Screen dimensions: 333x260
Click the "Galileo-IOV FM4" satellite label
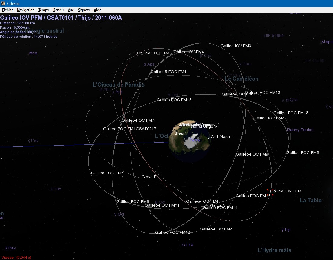[189, 52]
